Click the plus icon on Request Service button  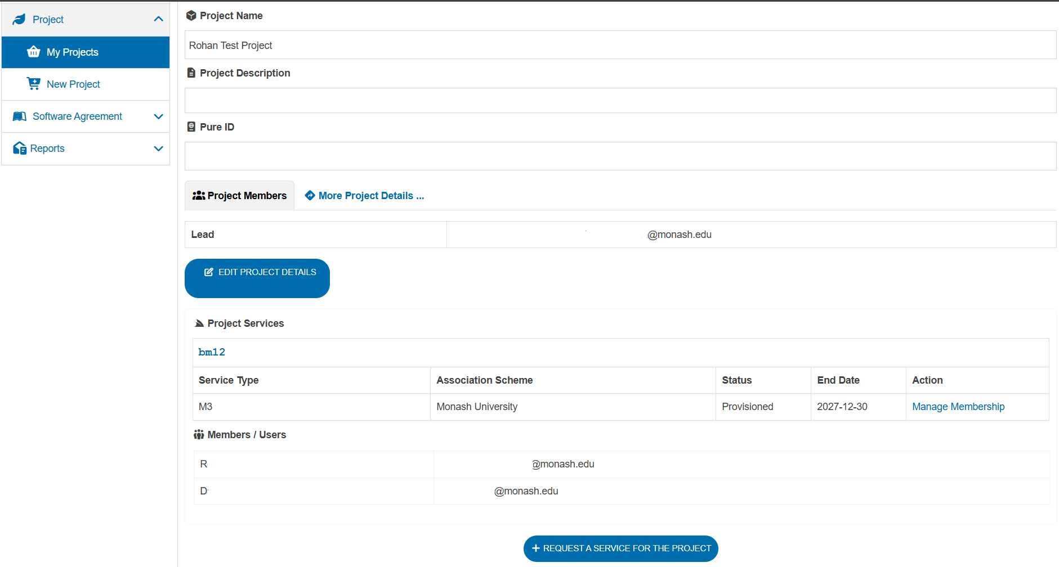pyautogui.click(x=535, y=548)
